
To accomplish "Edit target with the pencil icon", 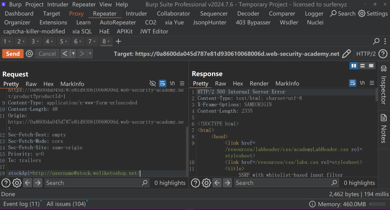I will (346, 54).
